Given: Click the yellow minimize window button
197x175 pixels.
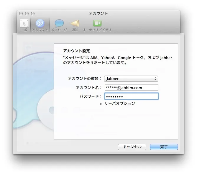Looking at the screenshot, I should tap(27, 14).
